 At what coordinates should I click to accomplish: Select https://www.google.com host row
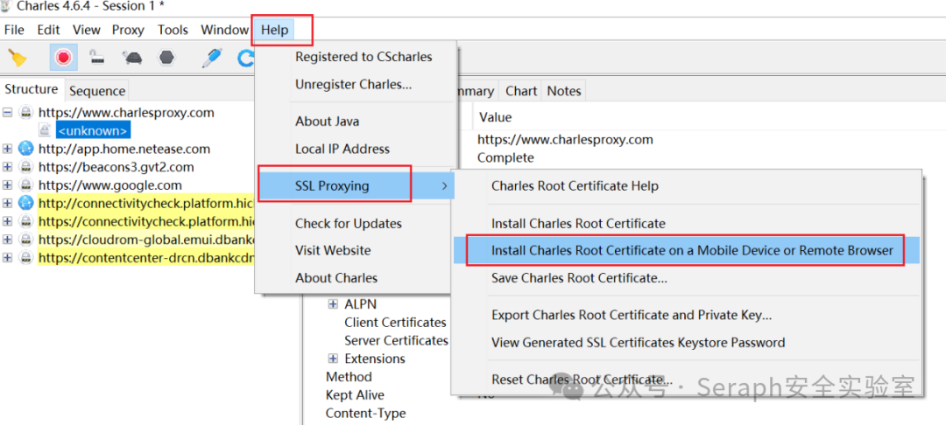pyautogui.click(x=109, y=185)
